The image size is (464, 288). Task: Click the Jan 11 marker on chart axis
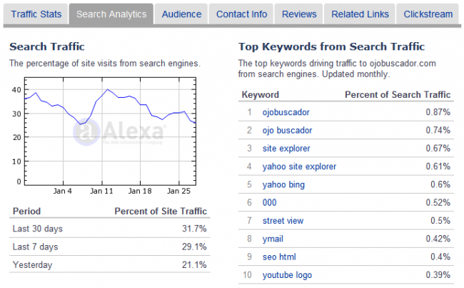(101, 191)
